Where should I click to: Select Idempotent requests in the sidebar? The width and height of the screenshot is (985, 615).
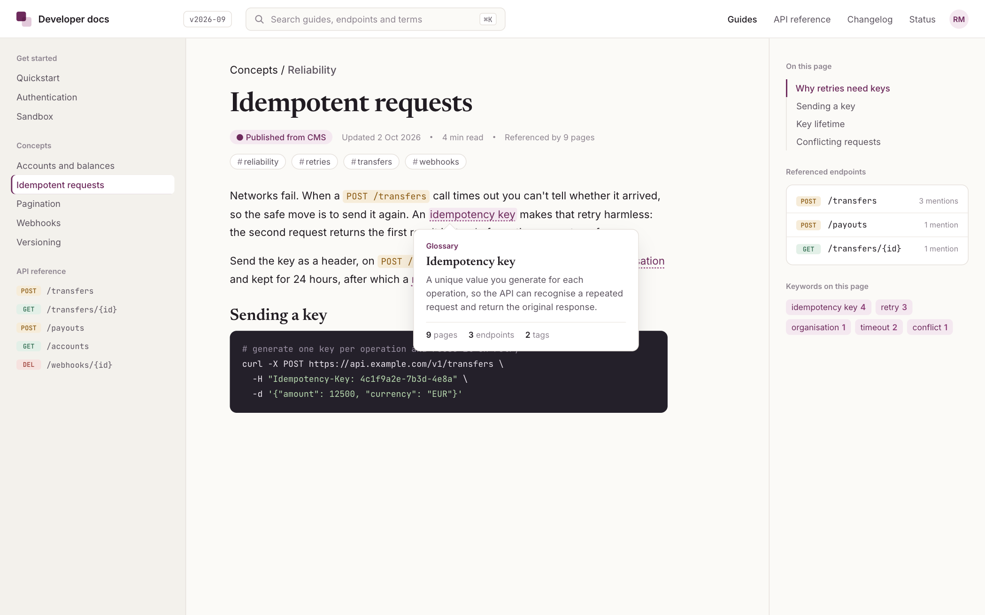[x=93, y=185]
